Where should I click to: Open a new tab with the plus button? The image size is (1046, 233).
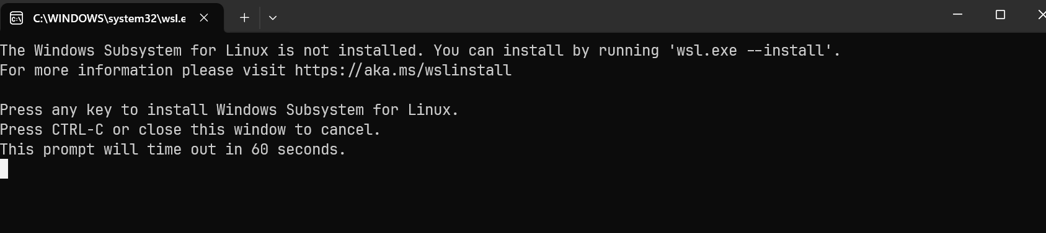(244, 18)
